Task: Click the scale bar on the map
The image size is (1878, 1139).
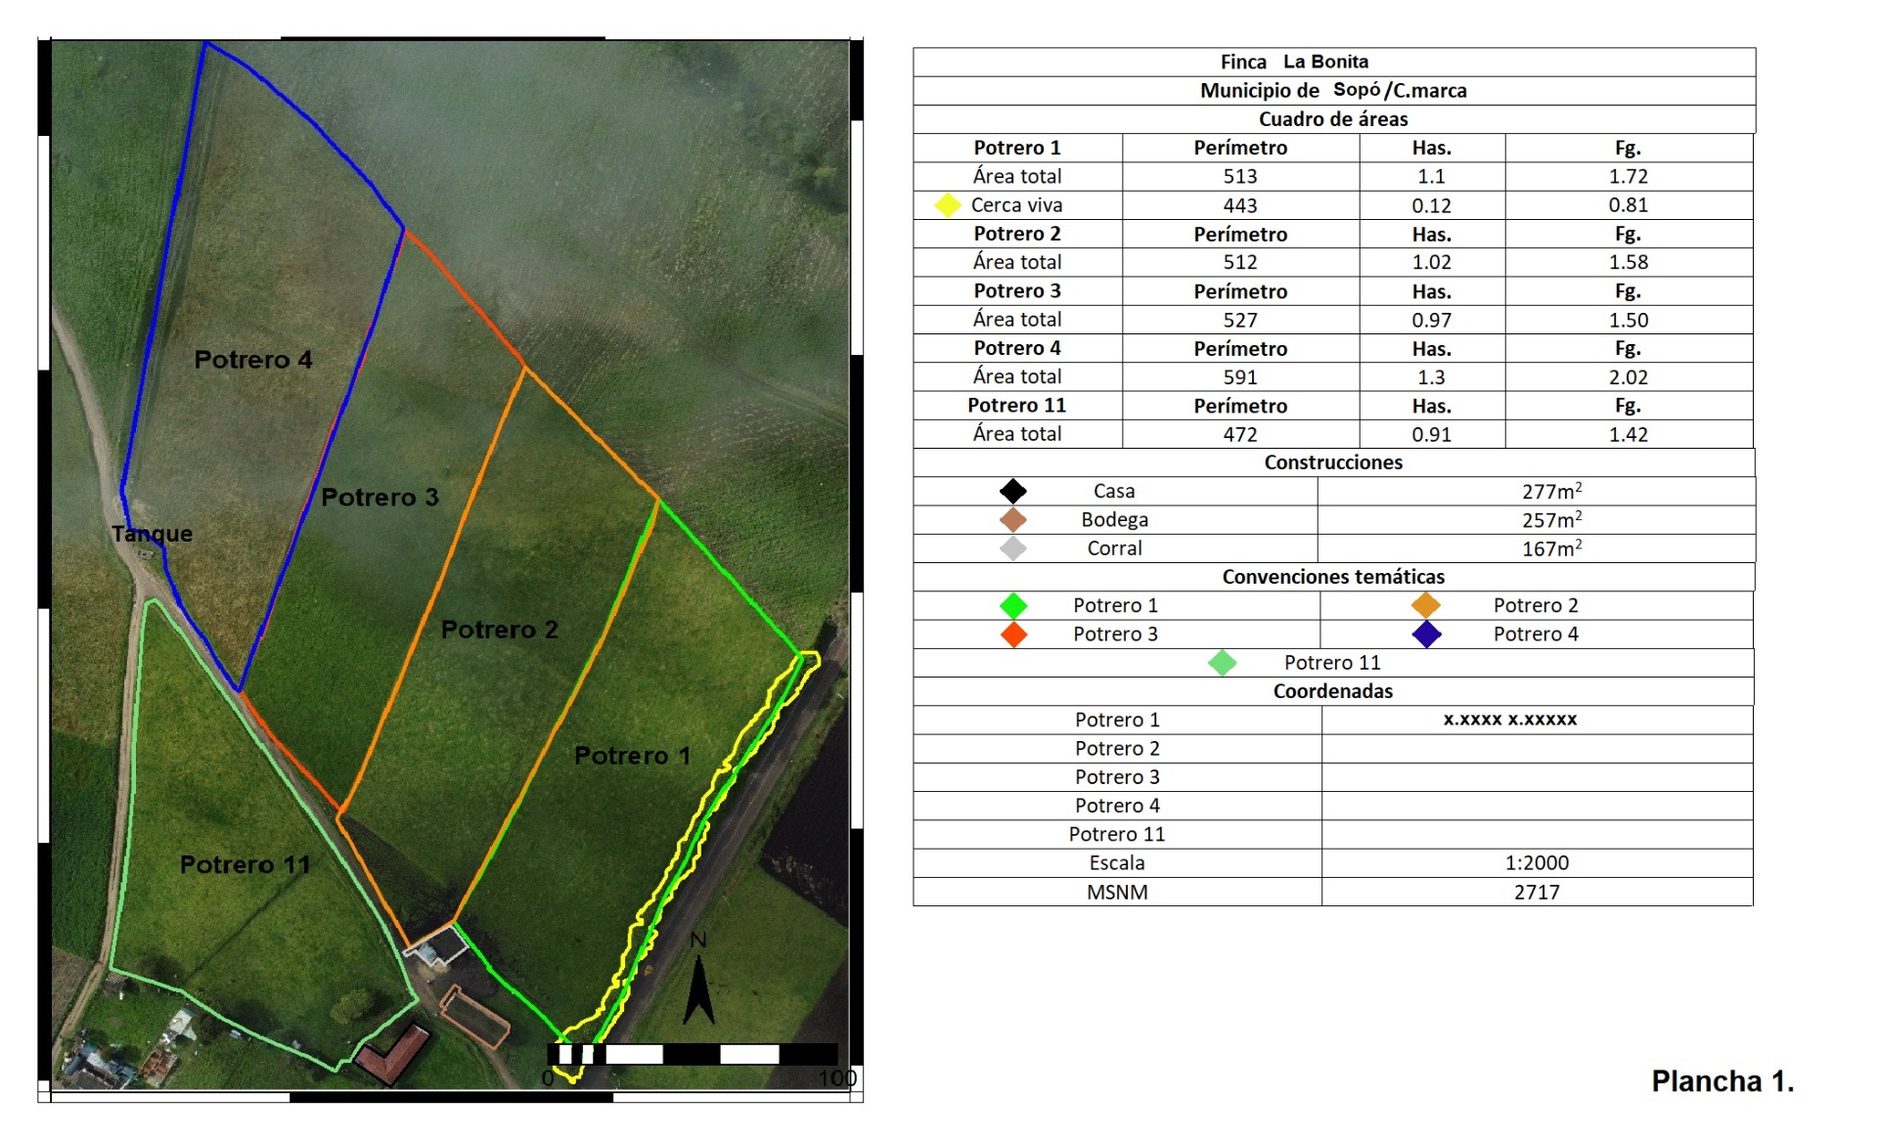Action: click(x=692, y=1054)
